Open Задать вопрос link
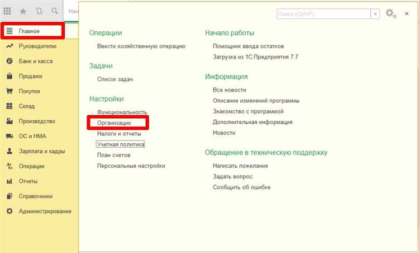Image resolution: width=419 pixels, height=253 pixels. pyautogui.click(x=232, y=176)
